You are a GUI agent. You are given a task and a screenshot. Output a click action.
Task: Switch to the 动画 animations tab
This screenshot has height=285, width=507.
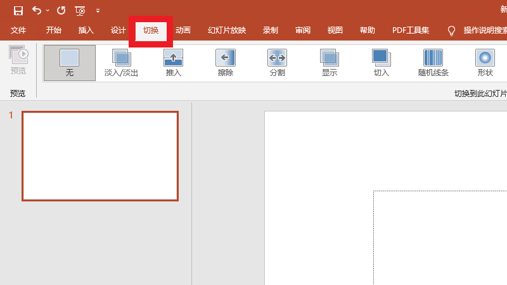click(183, 30)
